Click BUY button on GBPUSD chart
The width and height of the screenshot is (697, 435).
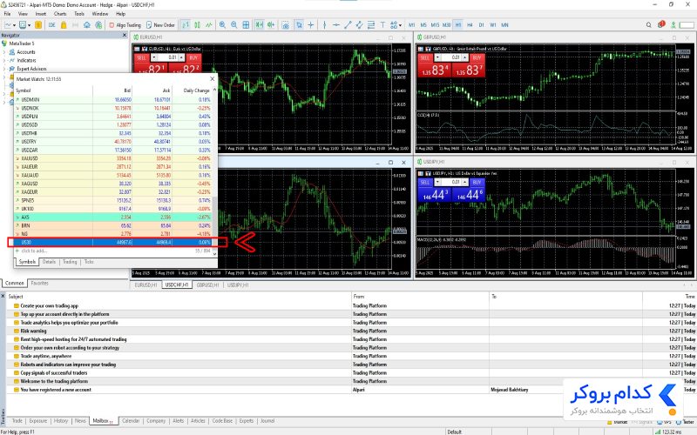(x=477, y=57)
